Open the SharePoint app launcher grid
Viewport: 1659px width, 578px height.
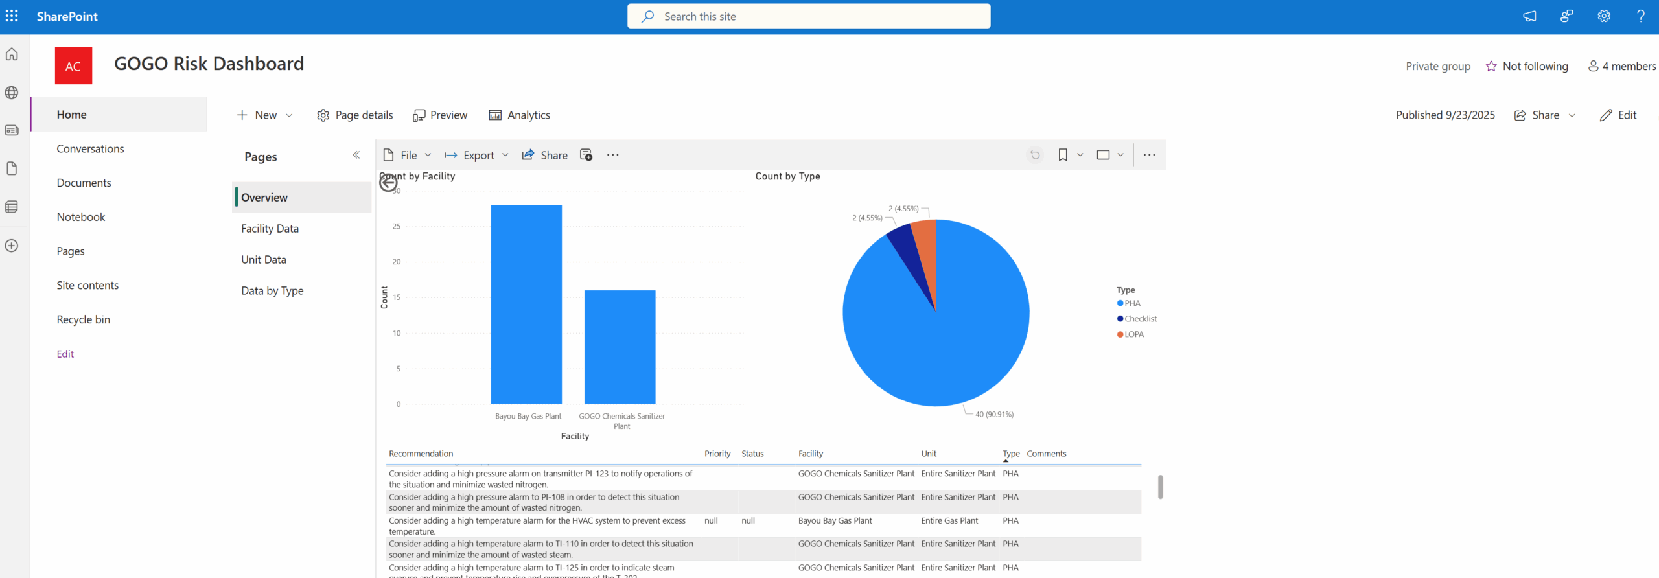point(12,16)
